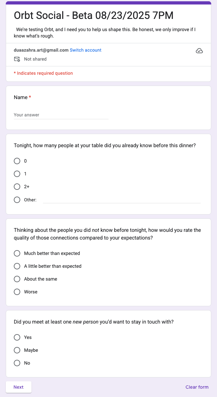The image size is (217, 397).
Task: Select the 1 person known option
Action: click(17, 174)
